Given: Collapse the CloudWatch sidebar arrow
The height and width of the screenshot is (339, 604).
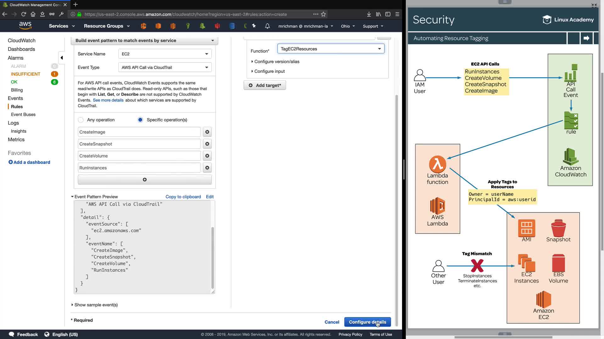Looking at the screenshot, I should (x=62, y=58).
